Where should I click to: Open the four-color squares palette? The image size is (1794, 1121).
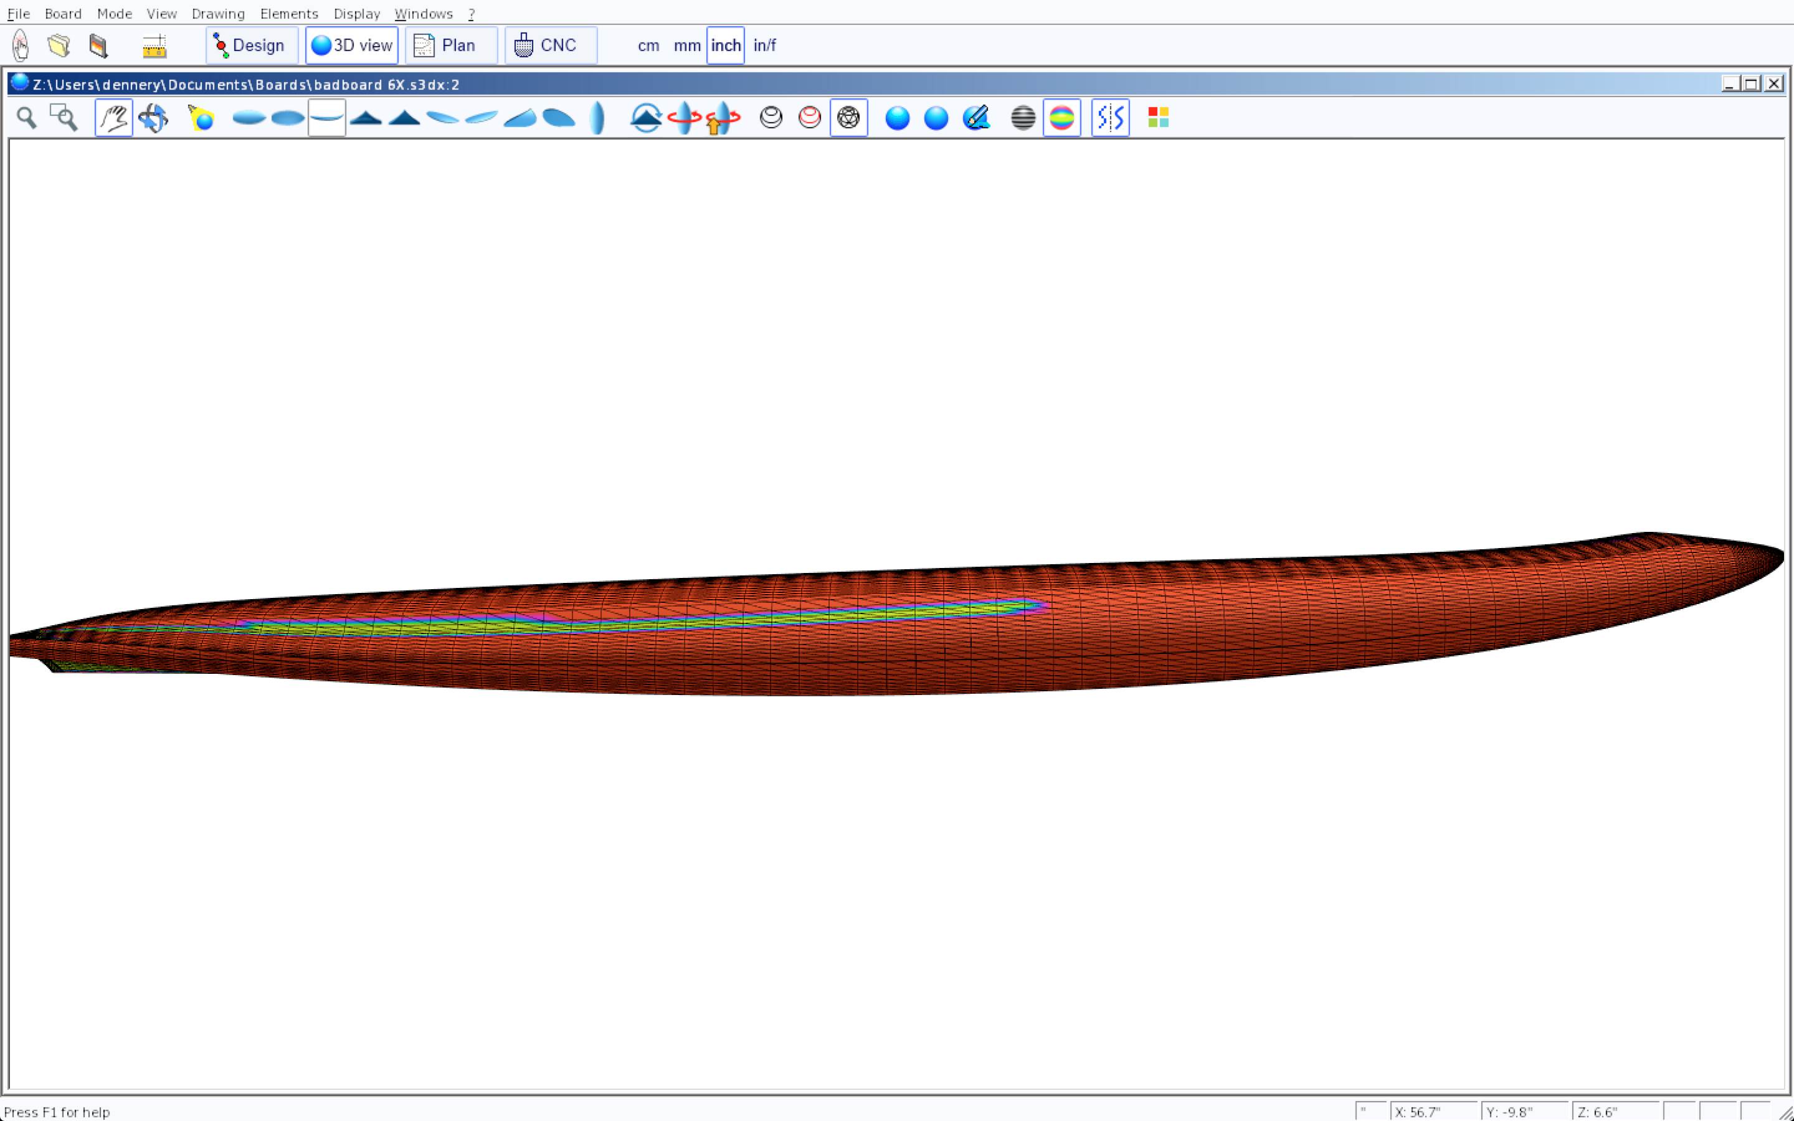pyautogui.click(x=1158, y=118)
